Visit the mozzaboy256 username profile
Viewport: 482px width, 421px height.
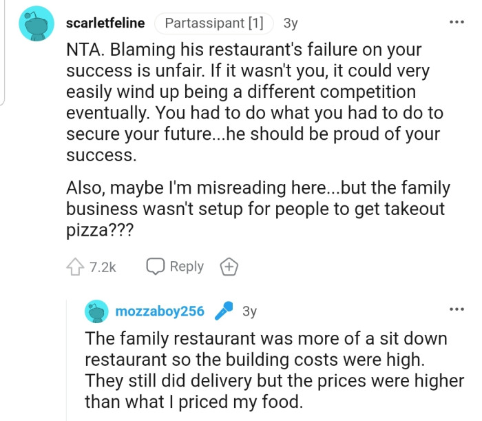(160, 311)
